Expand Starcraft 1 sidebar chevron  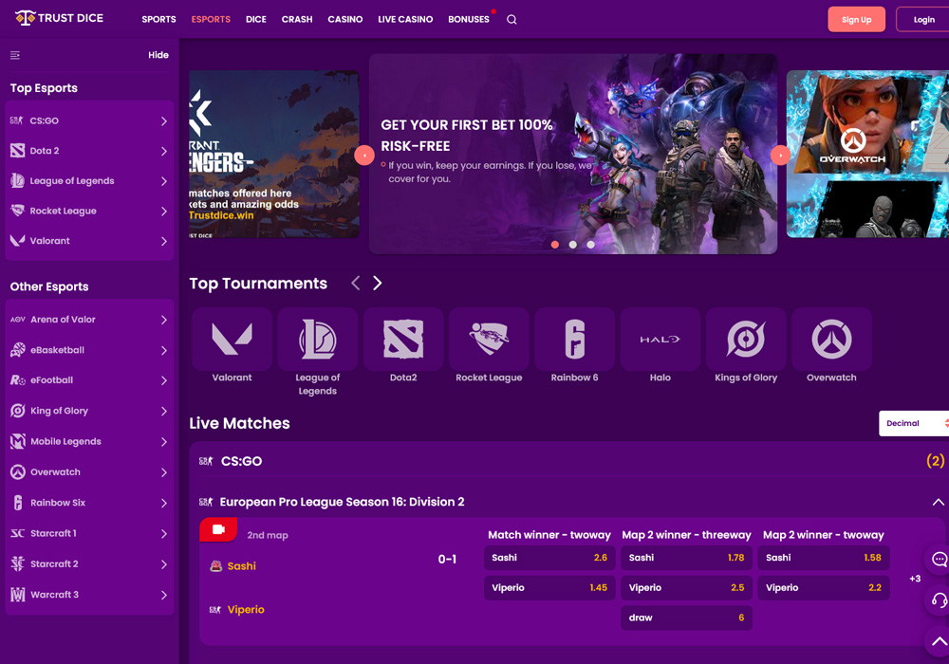point(164,533)
